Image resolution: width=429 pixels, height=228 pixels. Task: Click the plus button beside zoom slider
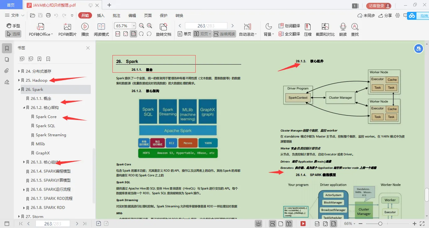click(415, 224)
